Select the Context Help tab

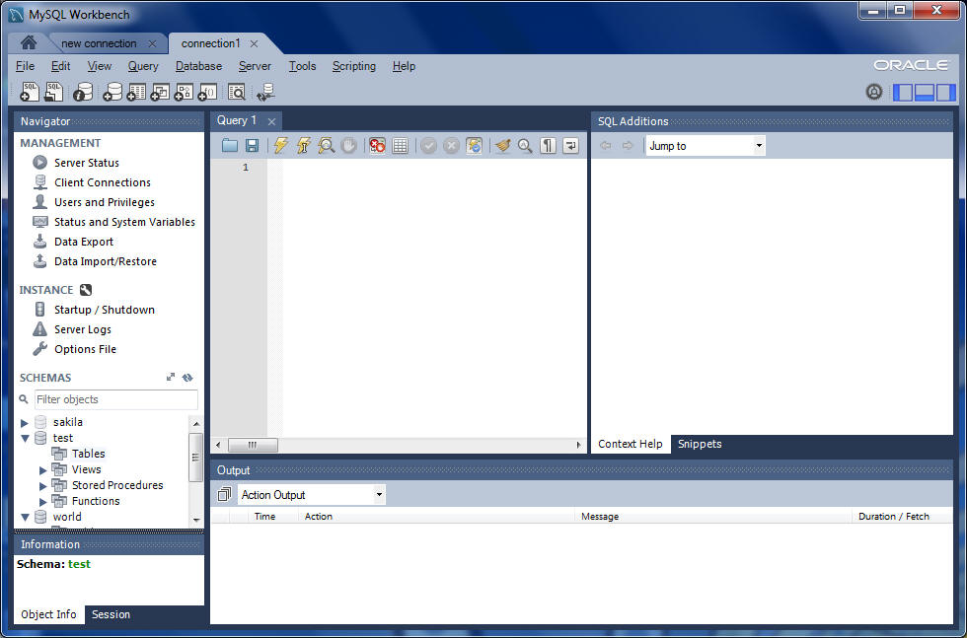click(631, 444)
